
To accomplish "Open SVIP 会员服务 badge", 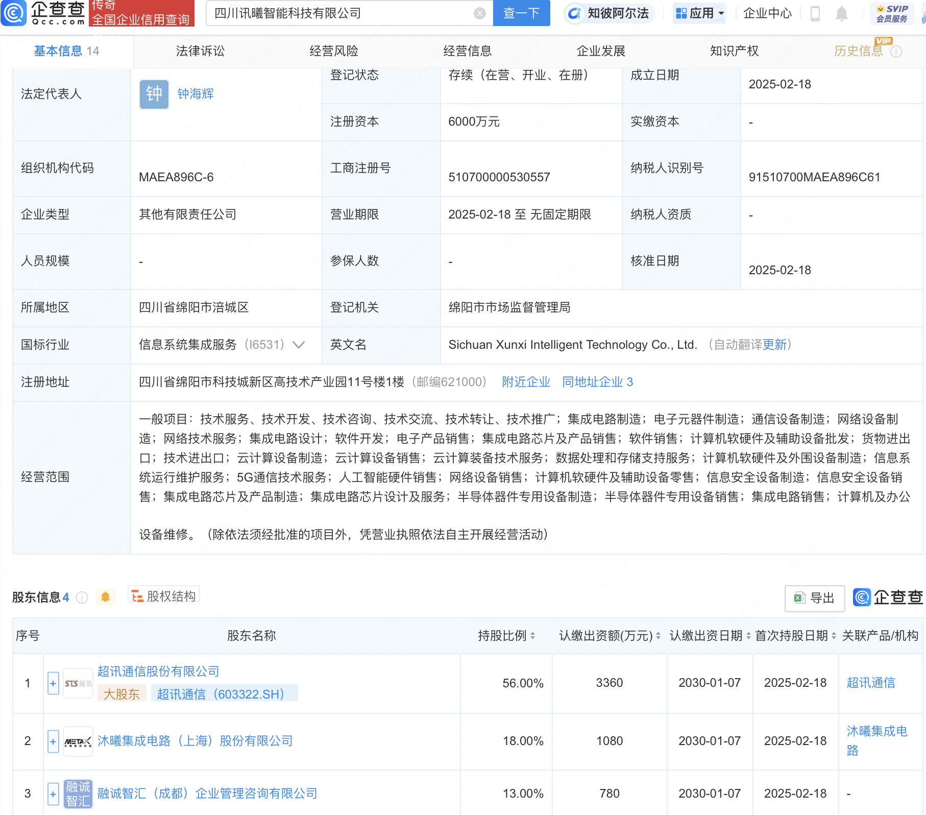I will point(892,13).
